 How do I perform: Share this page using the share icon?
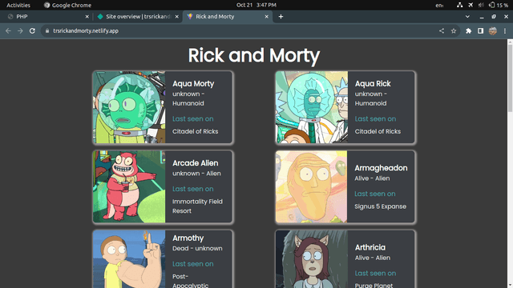[x=442, y=30]
